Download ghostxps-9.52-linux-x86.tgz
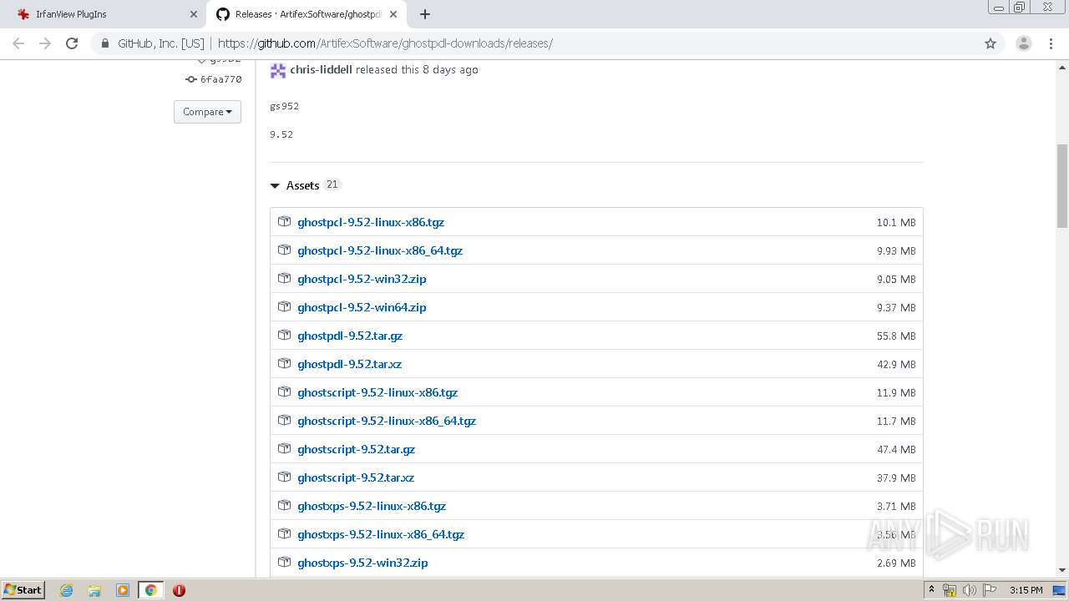 tap(372, 506)
